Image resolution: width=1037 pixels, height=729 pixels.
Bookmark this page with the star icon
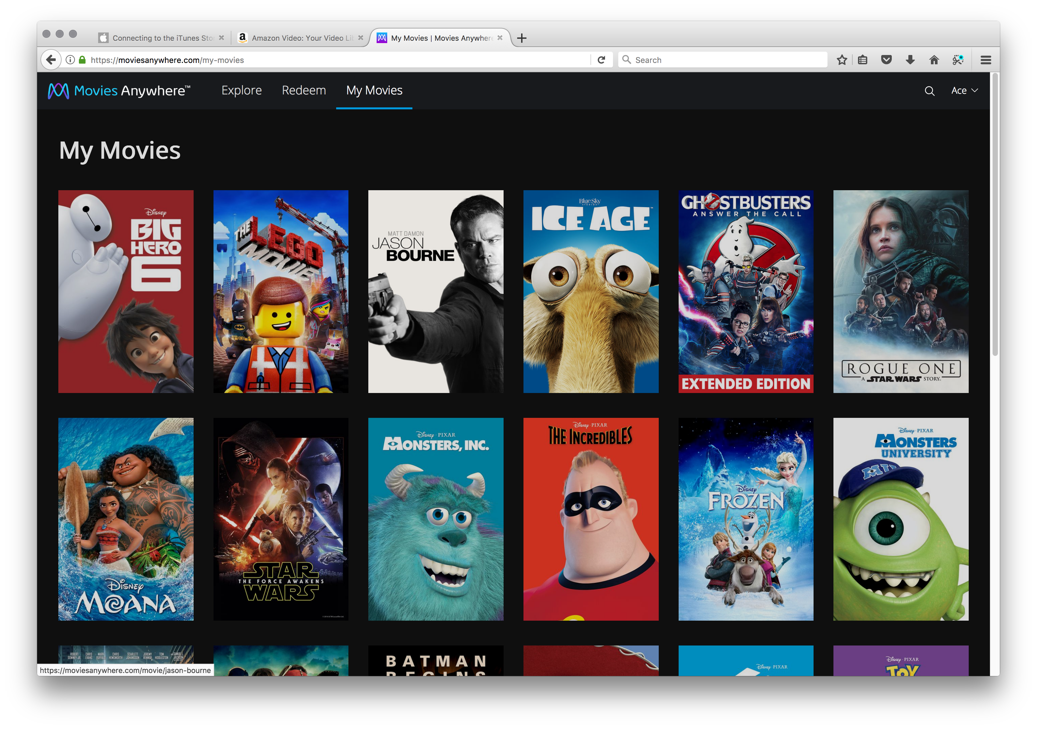(841, 60)
